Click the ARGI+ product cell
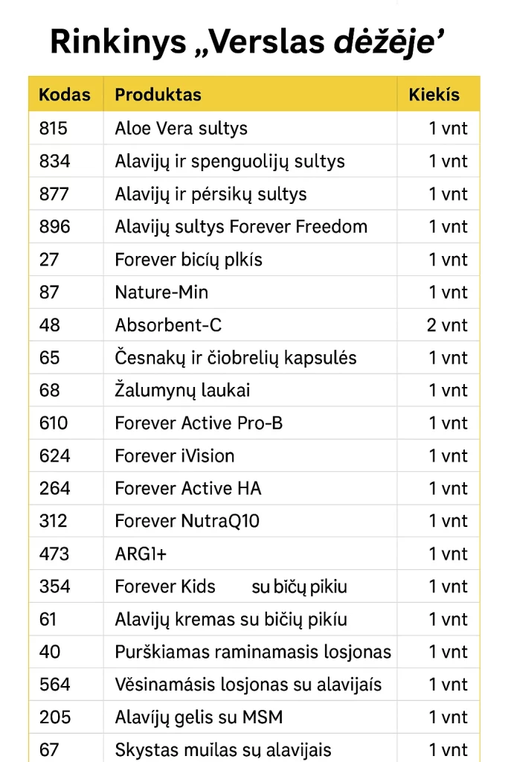This screenshot has width=508, height=762. tap(142, 554)
